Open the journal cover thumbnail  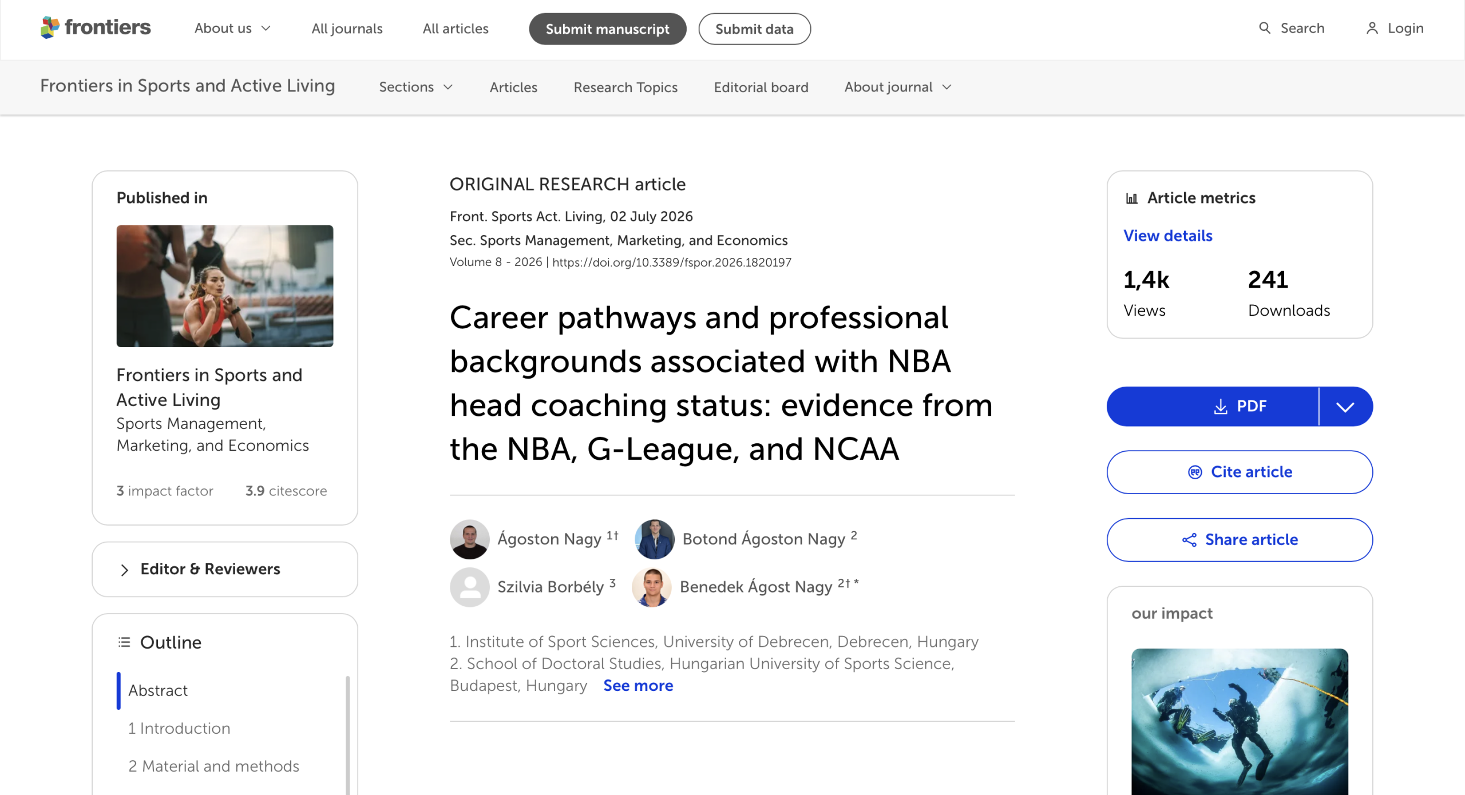click(225, 286)
